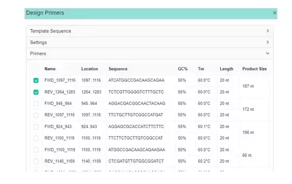Click sequence TTCTGCTTGTCGGCCATGAT

click(136, 115)
